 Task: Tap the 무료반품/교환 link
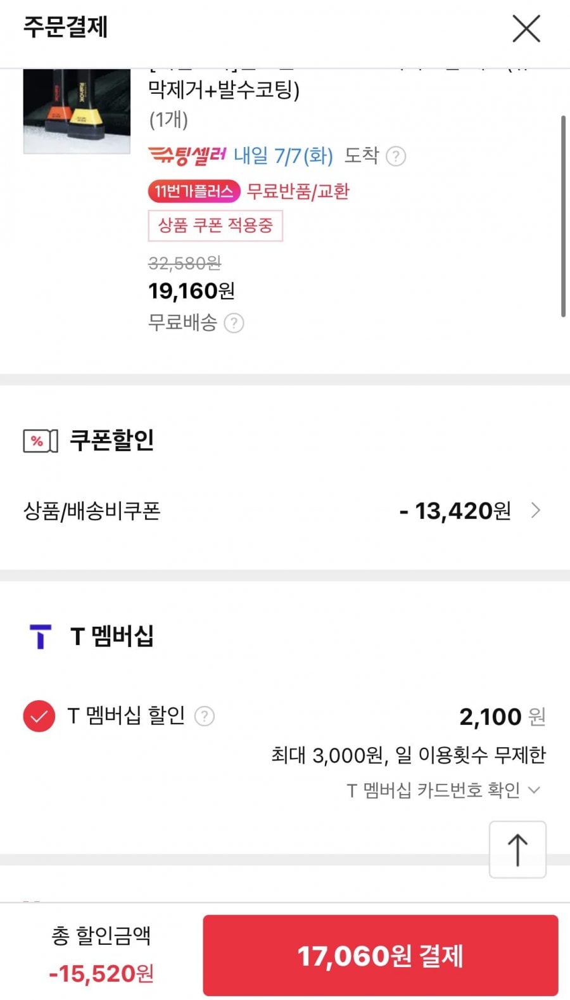coord(298,191)
